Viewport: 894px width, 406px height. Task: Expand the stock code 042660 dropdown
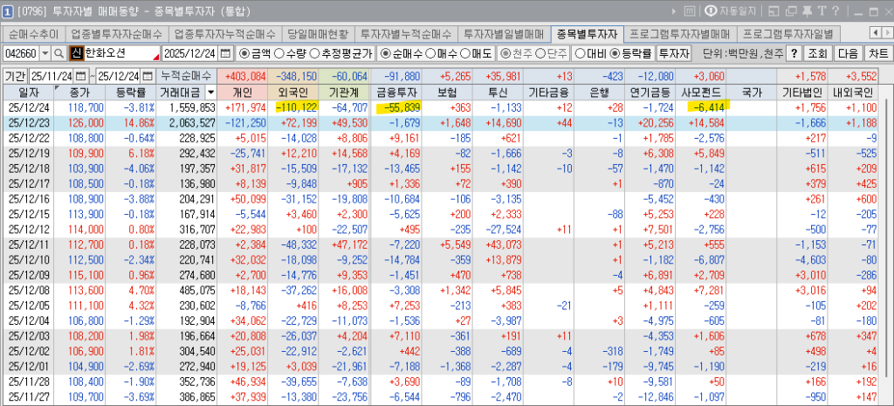(45, 53)
